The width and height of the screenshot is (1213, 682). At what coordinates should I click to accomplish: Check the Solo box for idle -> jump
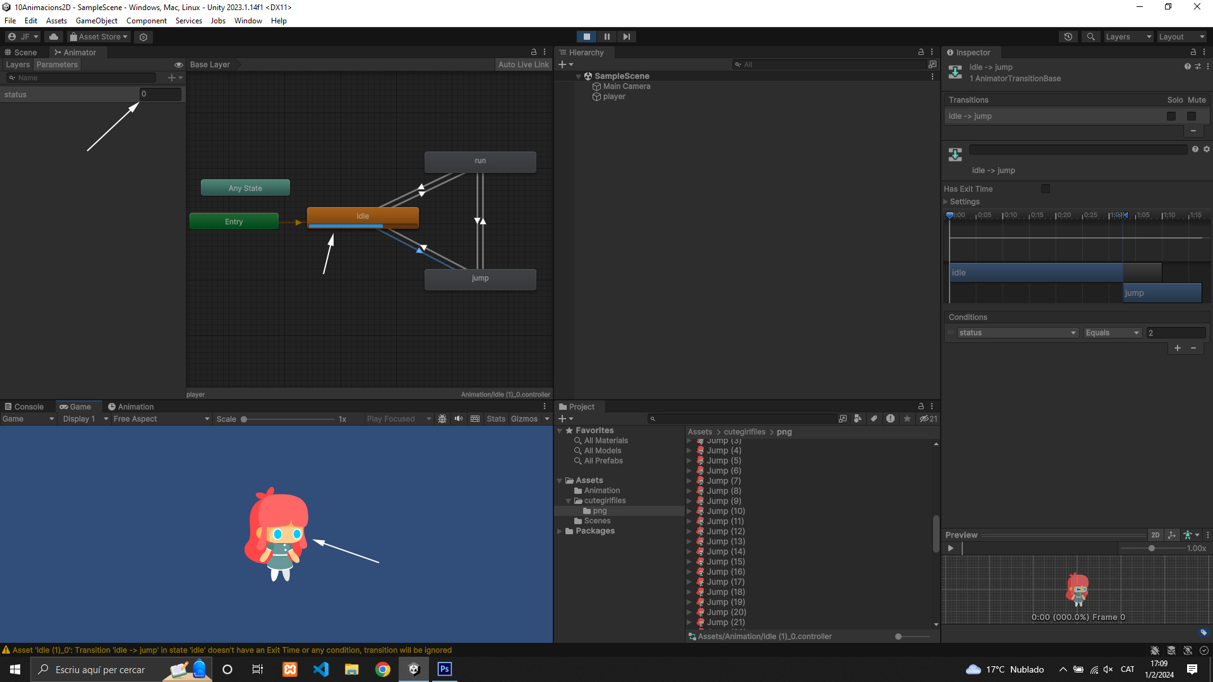(1171, 116)
